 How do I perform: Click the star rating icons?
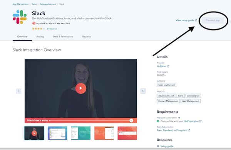coord(38,28)
